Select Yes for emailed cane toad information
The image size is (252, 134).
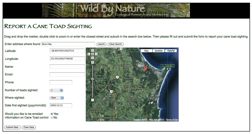(52, 114)
